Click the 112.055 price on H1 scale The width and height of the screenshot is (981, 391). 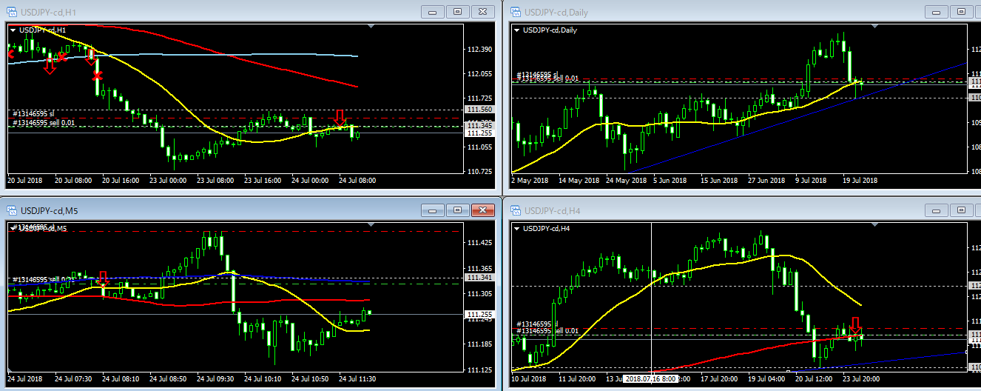click(x=480, y=73)
